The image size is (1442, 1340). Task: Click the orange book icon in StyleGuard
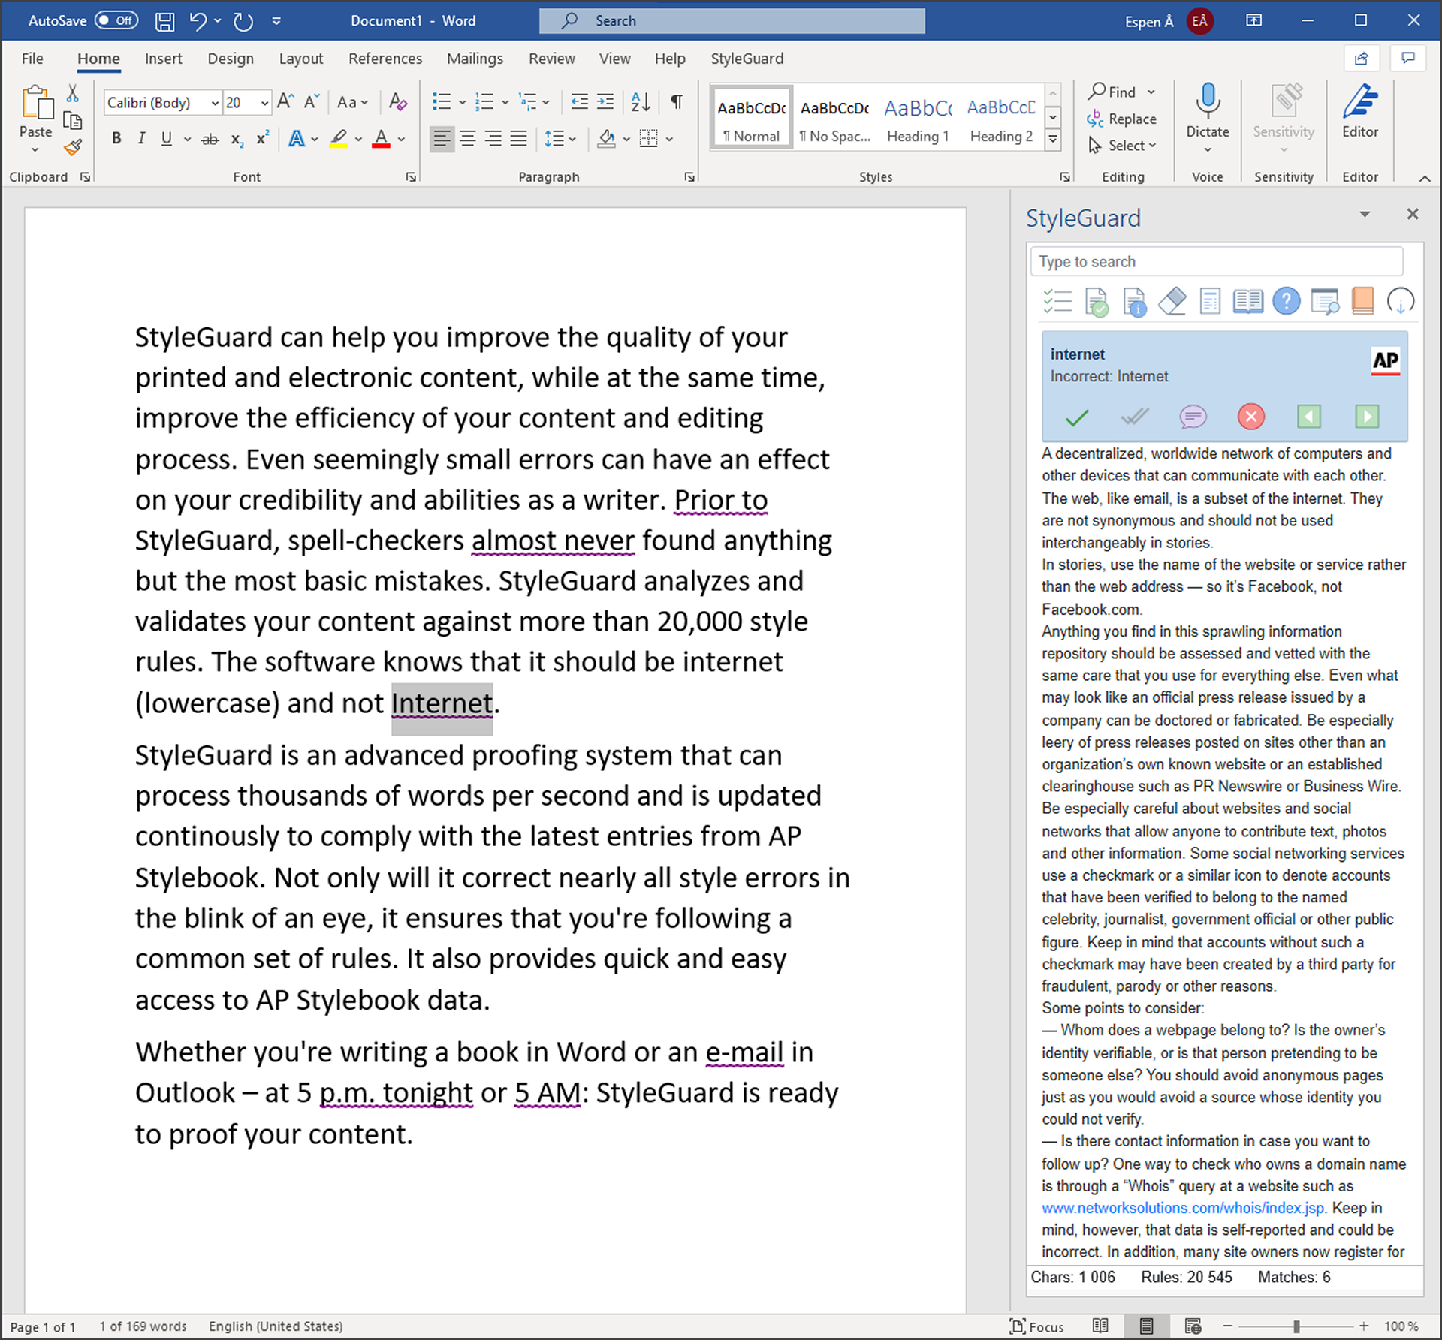tap(1362, 301)
